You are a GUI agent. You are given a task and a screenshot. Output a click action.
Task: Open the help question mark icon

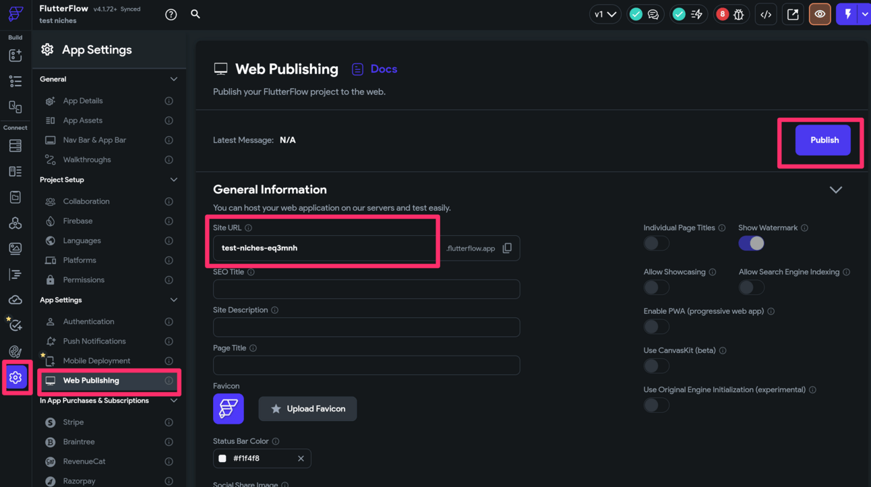171,14
